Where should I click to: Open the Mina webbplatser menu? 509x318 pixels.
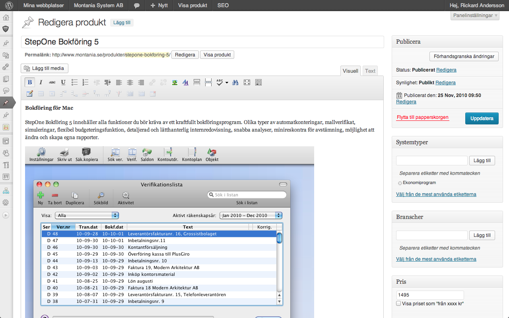(x=43, y=6)
